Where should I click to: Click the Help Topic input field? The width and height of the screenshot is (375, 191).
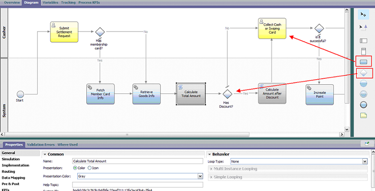138,184
